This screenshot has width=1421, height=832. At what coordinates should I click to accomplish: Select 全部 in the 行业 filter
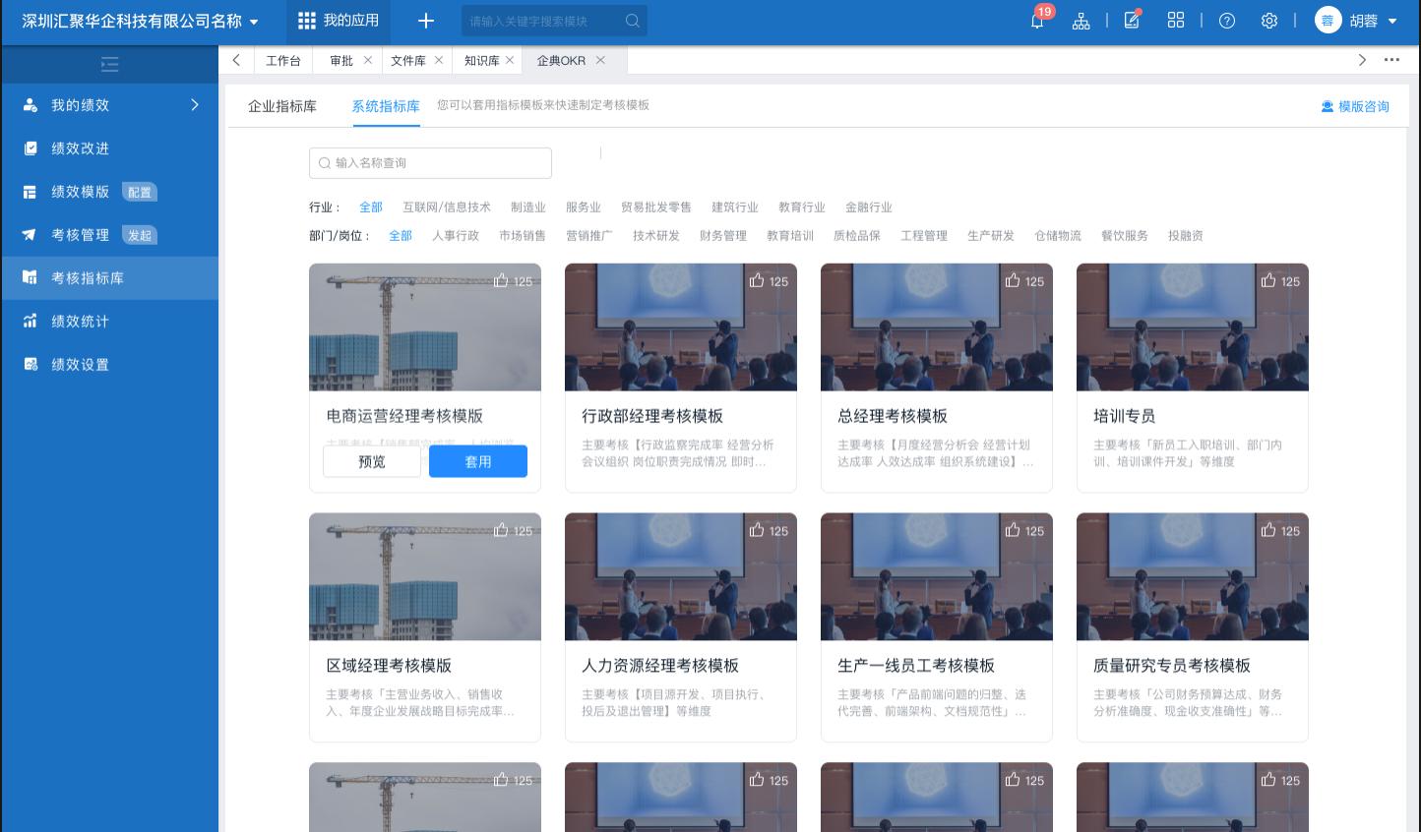pos(371,208)
